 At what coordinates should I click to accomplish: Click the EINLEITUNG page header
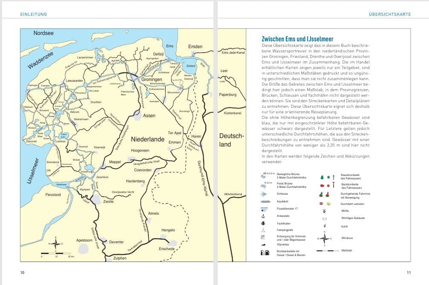(34, 14)
